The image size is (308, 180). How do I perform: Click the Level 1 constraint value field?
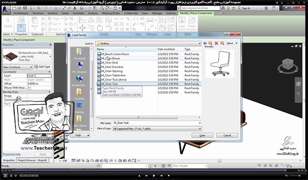click(x=39, y=76)
